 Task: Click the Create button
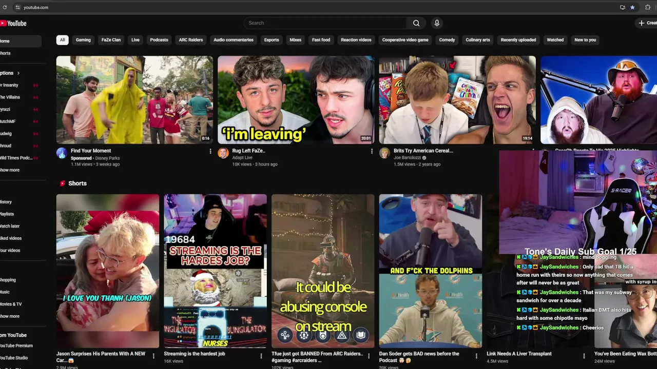pyautogui.click(x=646, y=23)
